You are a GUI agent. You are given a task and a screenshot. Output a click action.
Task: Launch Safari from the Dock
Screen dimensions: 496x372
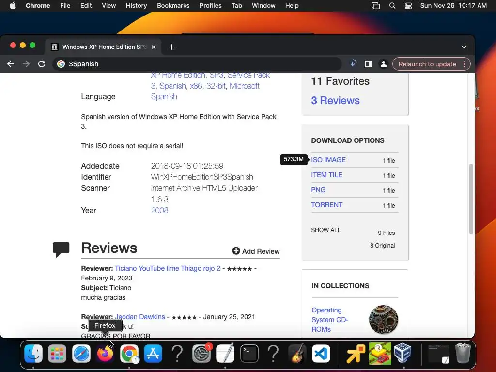(81, 353)
